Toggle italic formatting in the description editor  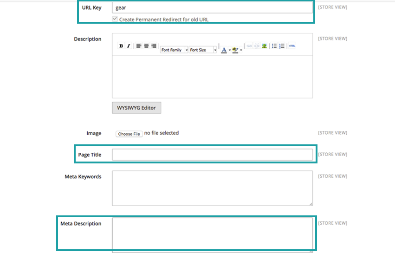[x=129, y=46]
